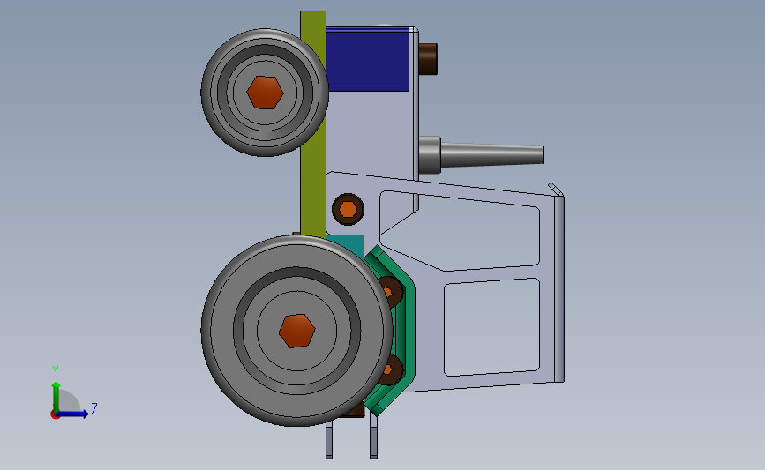Click the blue Z axis of the triad
This screenshot has height=470, width=765.
click(x=73, y=414)
